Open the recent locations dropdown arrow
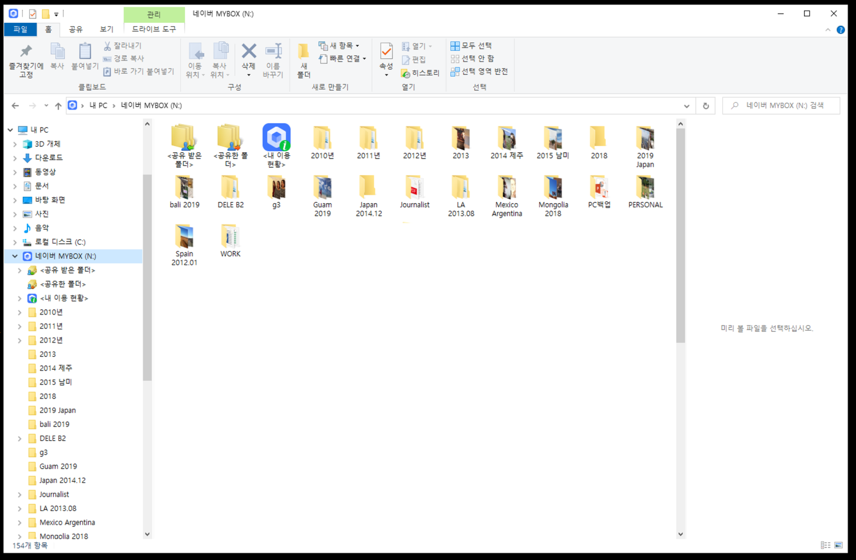 [46, 106]
